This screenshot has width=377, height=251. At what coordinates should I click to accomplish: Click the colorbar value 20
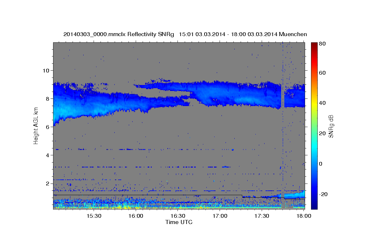(x=323, y=133)
